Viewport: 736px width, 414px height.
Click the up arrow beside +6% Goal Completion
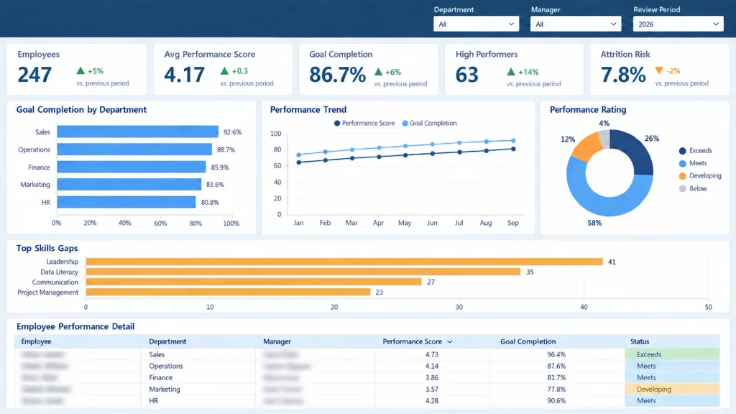379,72
